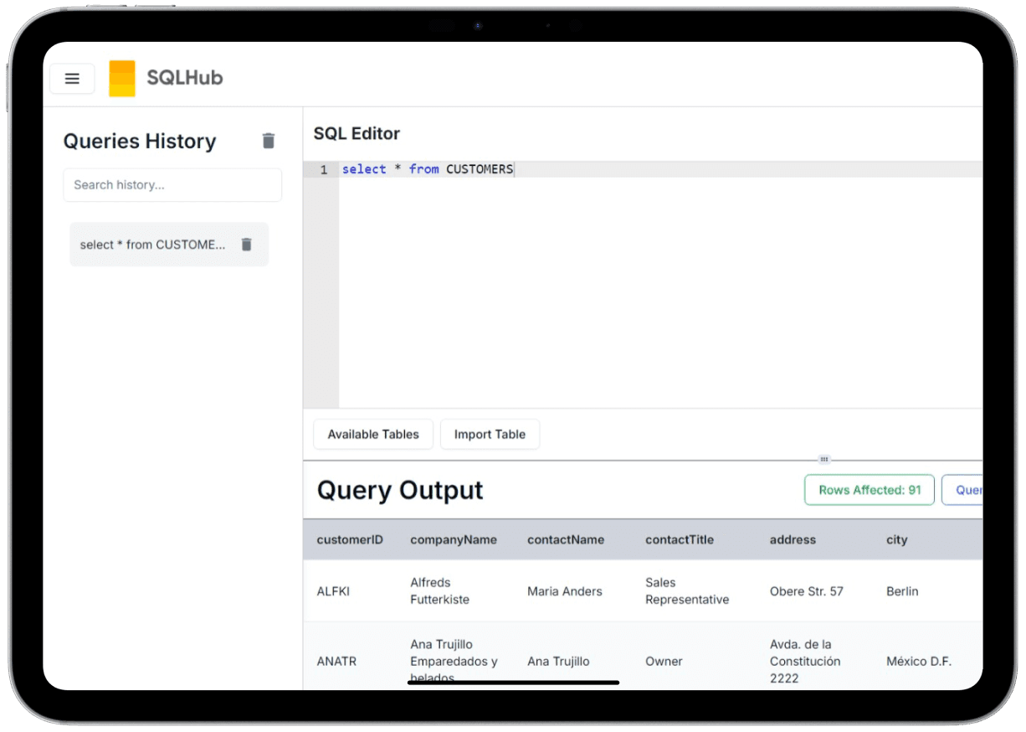Viewport: 1026px width, 732px height.
Task: Click line number 1 in editor gutter
Action: point(324,169)
